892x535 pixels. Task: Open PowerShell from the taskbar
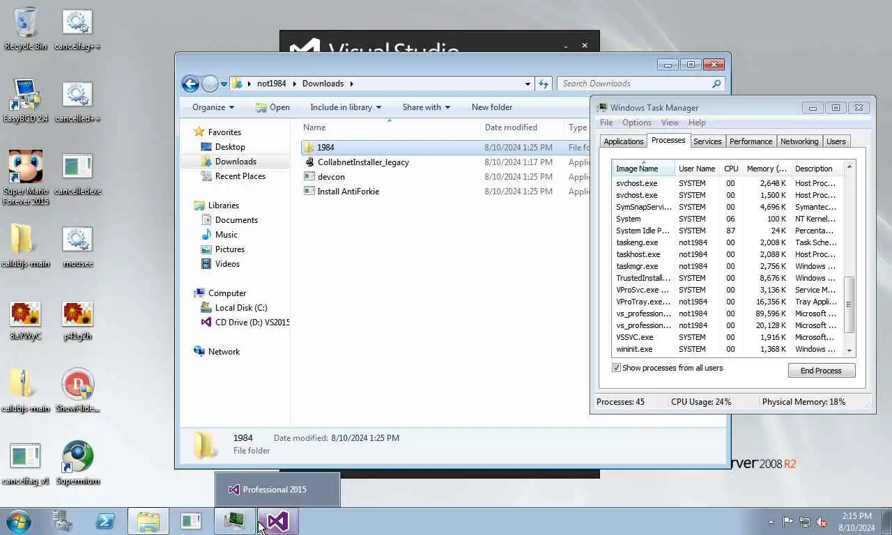[x=105, y=521]
